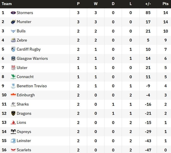Click the Team column header
Screen dimensions: 171x153
(7, 4)
